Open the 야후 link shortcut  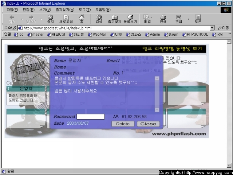click(116, 35)
